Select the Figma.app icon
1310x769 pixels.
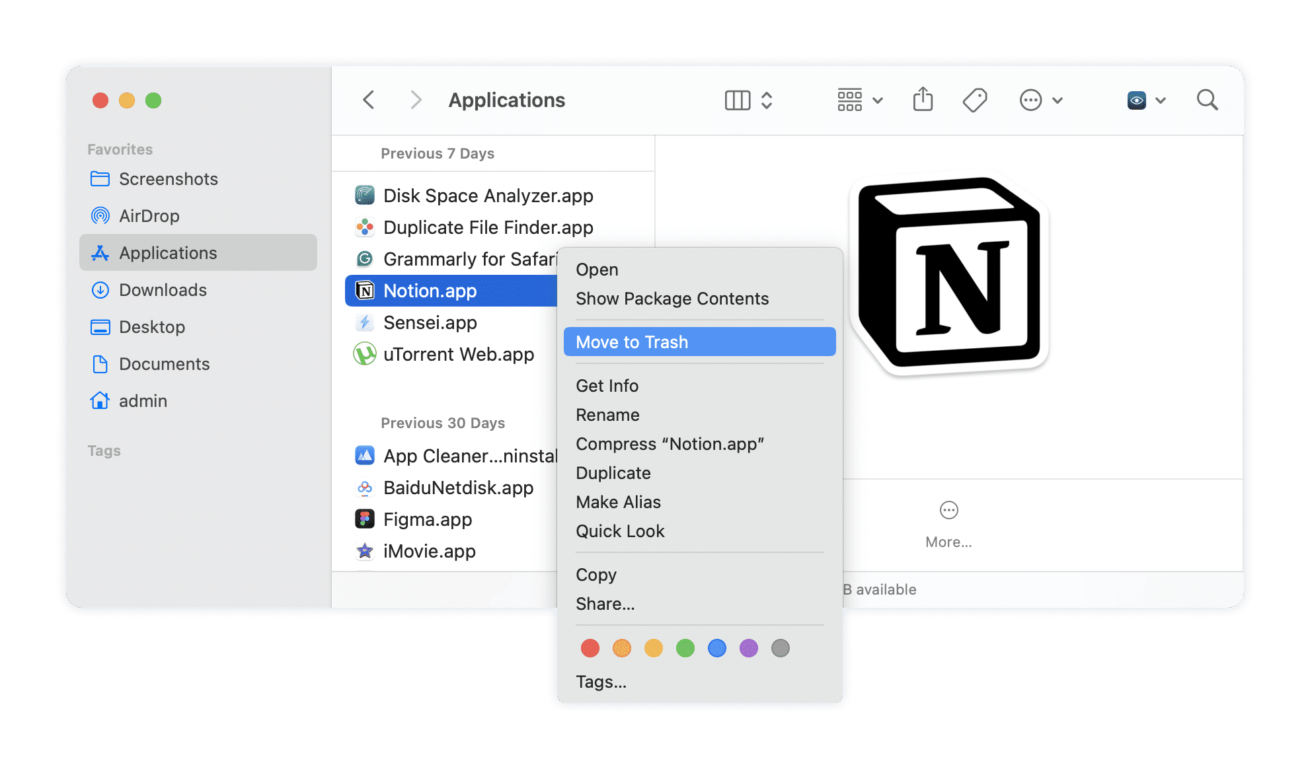366,519
